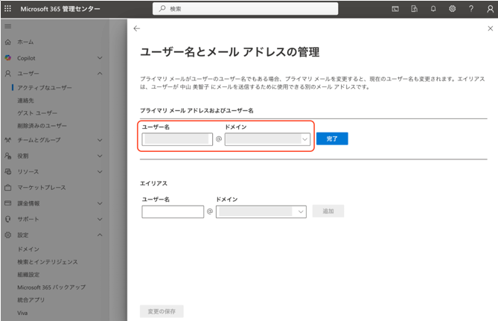Screen dimensions: 498x321
Task: Click the help question mark icon
Action: coord(471,8)
